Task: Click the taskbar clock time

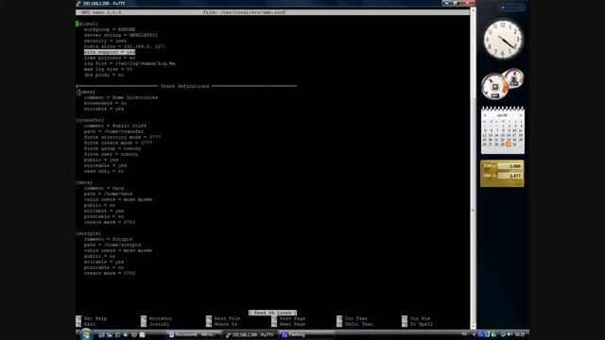Action: tap(519, 334)
